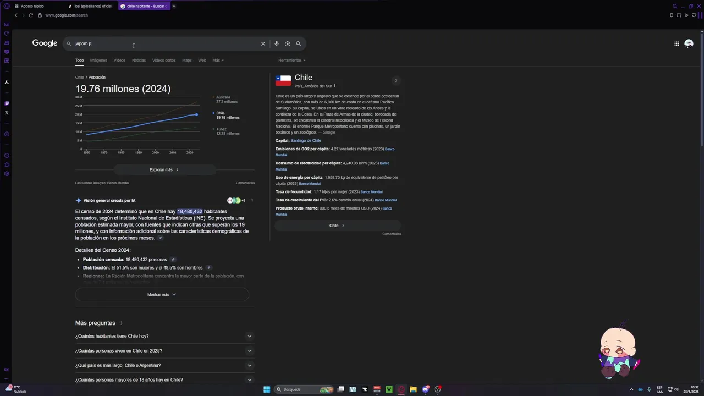Click Explorar más under the population chart

point(164,170)
